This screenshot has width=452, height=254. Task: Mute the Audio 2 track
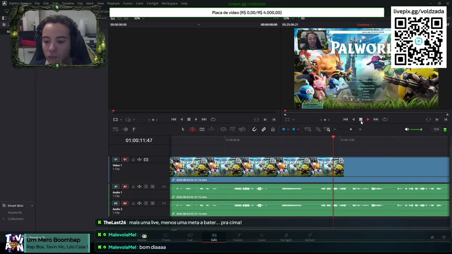point(153,204)
